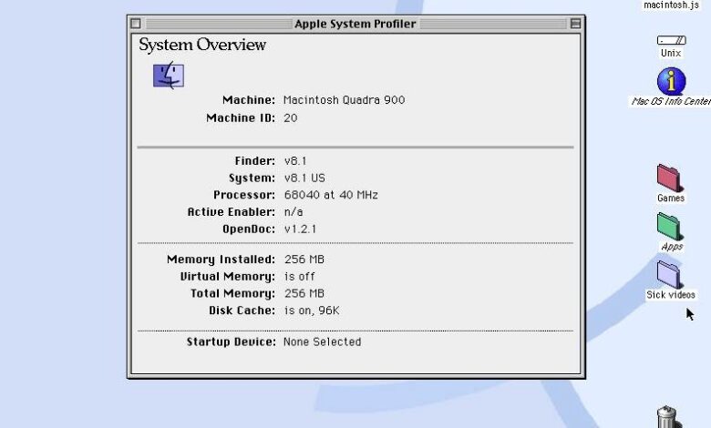Screen dimensions: 711x428
Task: Click the OpenDoc: label
Action: (249, 229)
